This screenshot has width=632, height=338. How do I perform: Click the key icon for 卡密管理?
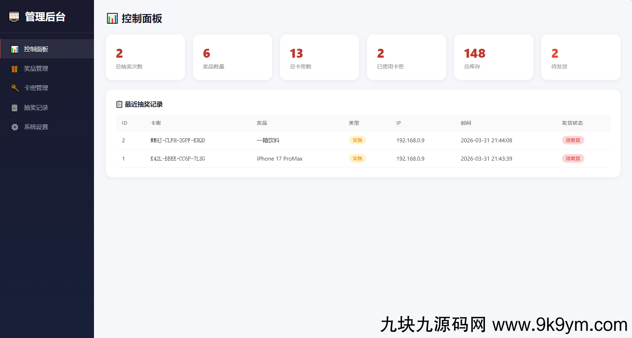15,88
